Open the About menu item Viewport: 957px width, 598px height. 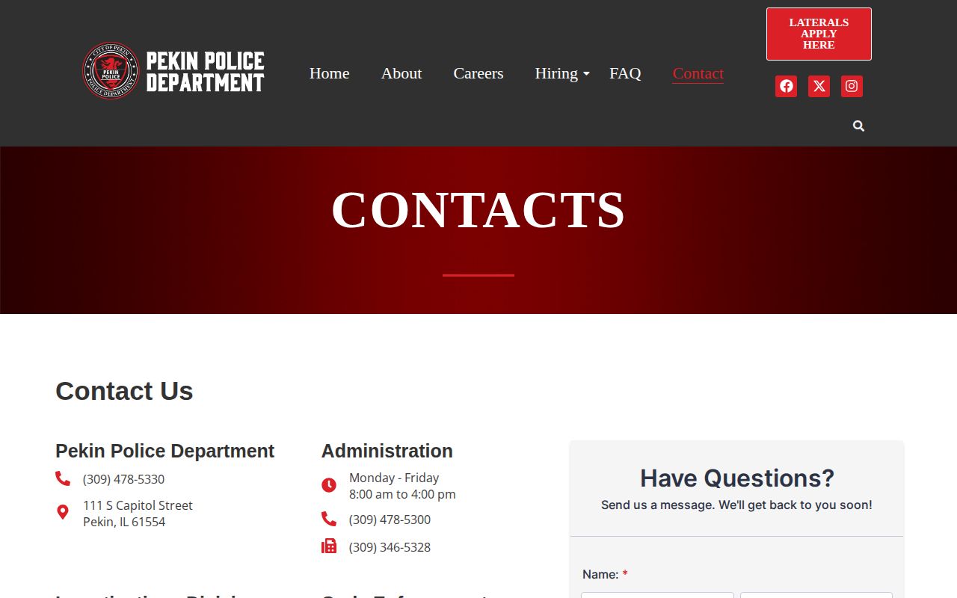401,73
